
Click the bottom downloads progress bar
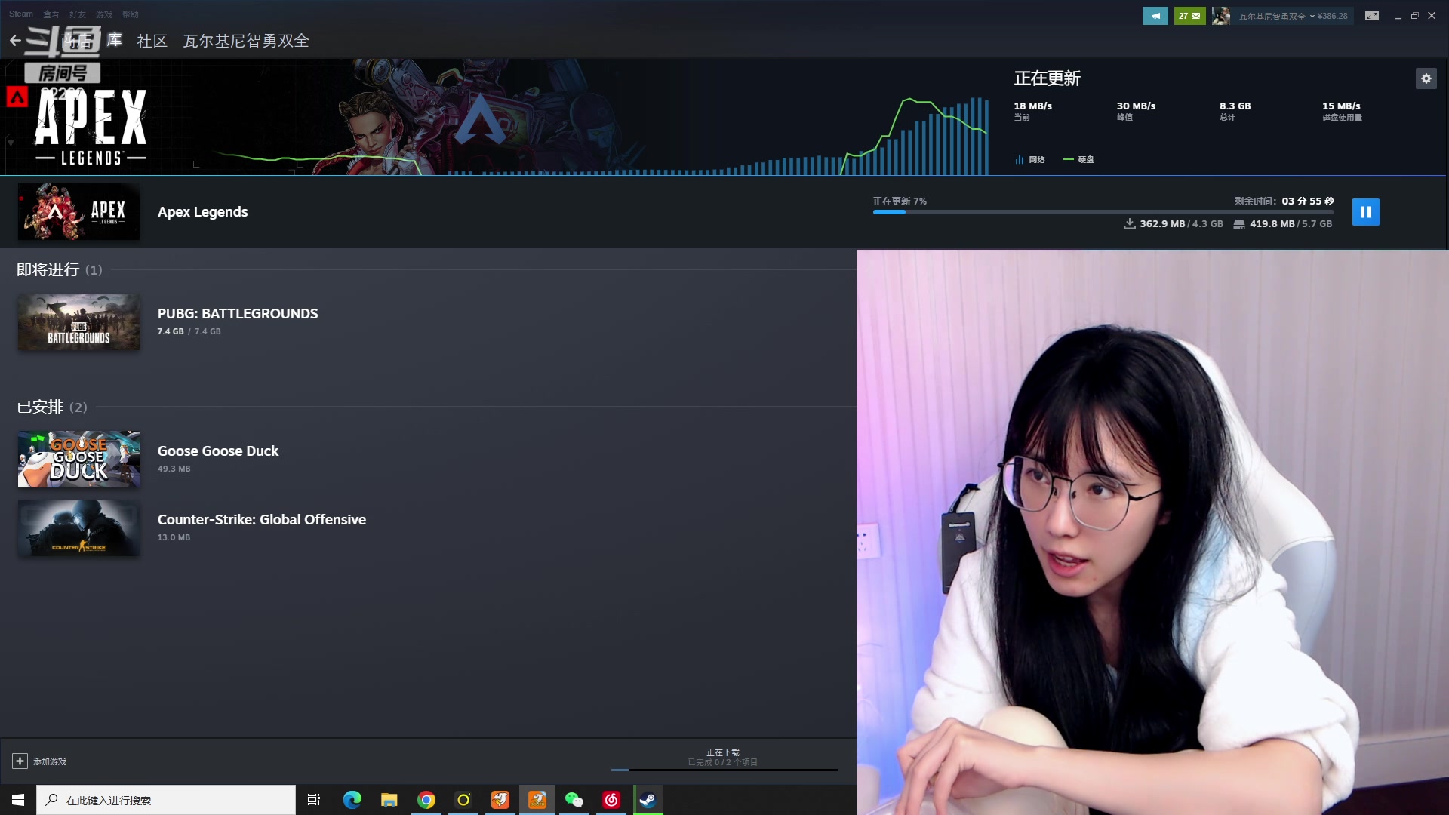[x=724, y=770]
